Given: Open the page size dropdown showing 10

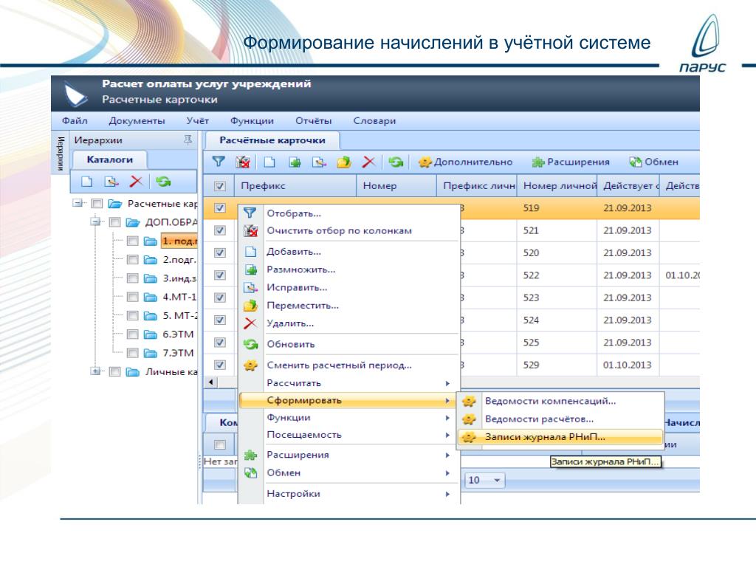Looking at the screenshot, I should click(x=485, y=480).
